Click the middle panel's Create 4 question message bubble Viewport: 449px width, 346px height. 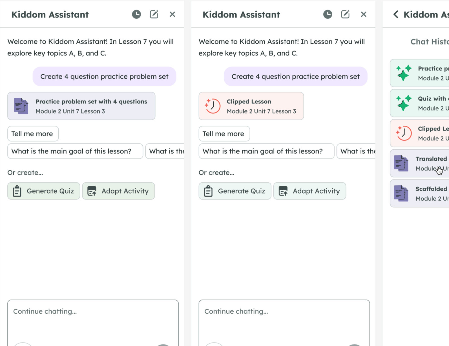296,76
